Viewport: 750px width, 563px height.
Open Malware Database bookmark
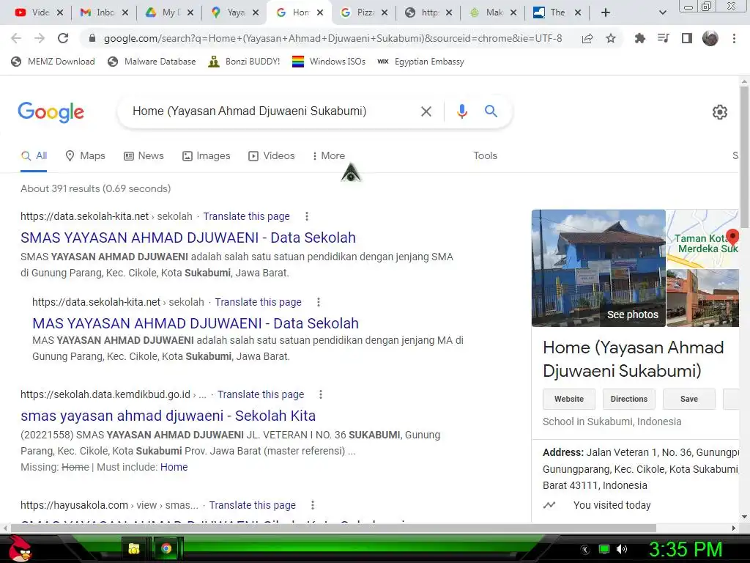coord(152,62)
